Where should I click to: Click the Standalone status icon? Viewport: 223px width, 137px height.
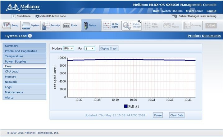pyautogui.click(x=13, y=16)
